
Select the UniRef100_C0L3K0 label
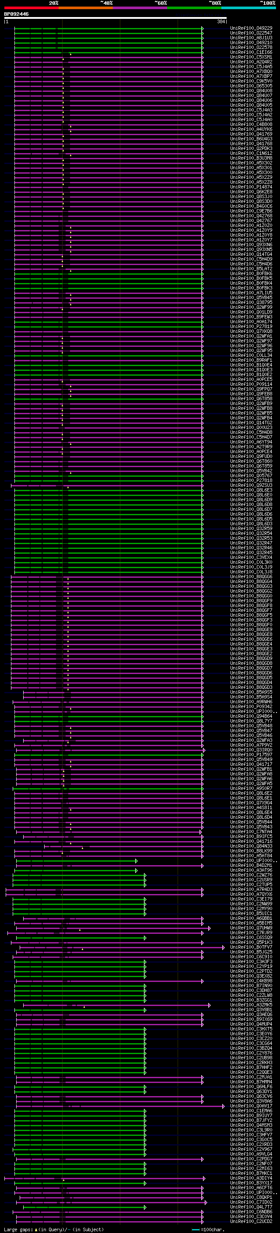click(x=251, y=562)
